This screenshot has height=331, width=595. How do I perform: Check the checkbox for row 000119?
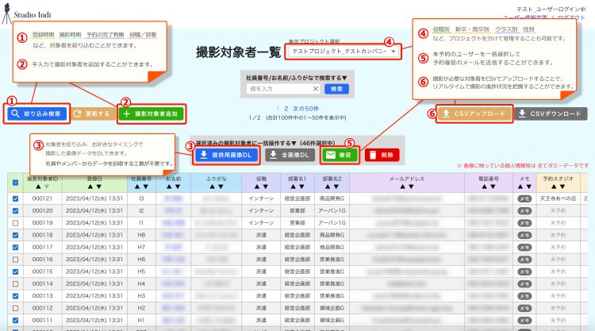point(15,223)
